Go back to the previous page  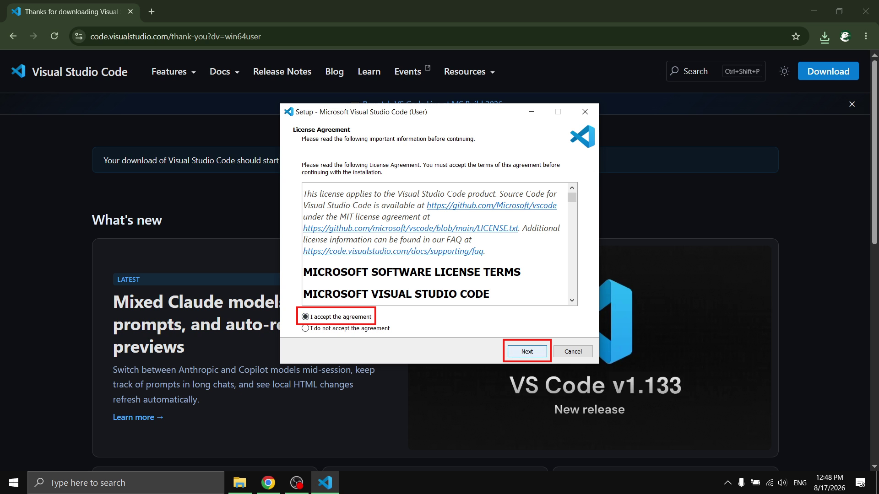[x=13, y=36]
